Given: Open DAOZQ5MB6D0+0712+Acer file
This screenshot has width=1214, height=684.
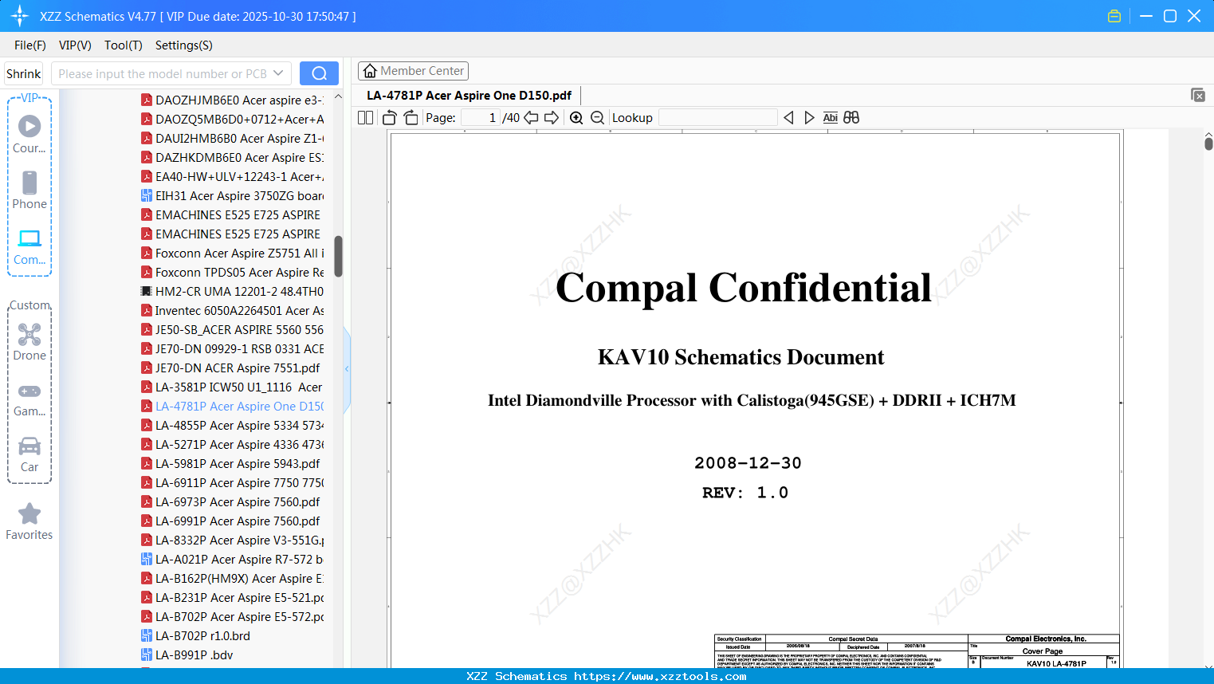Looking at the screenshot, I should click(x=232, y=120).
